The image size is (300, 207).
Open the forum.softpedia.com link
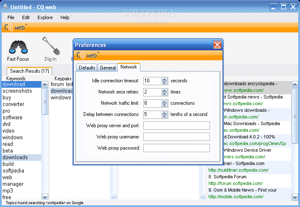pyautogui.click(x=235, y=184)
